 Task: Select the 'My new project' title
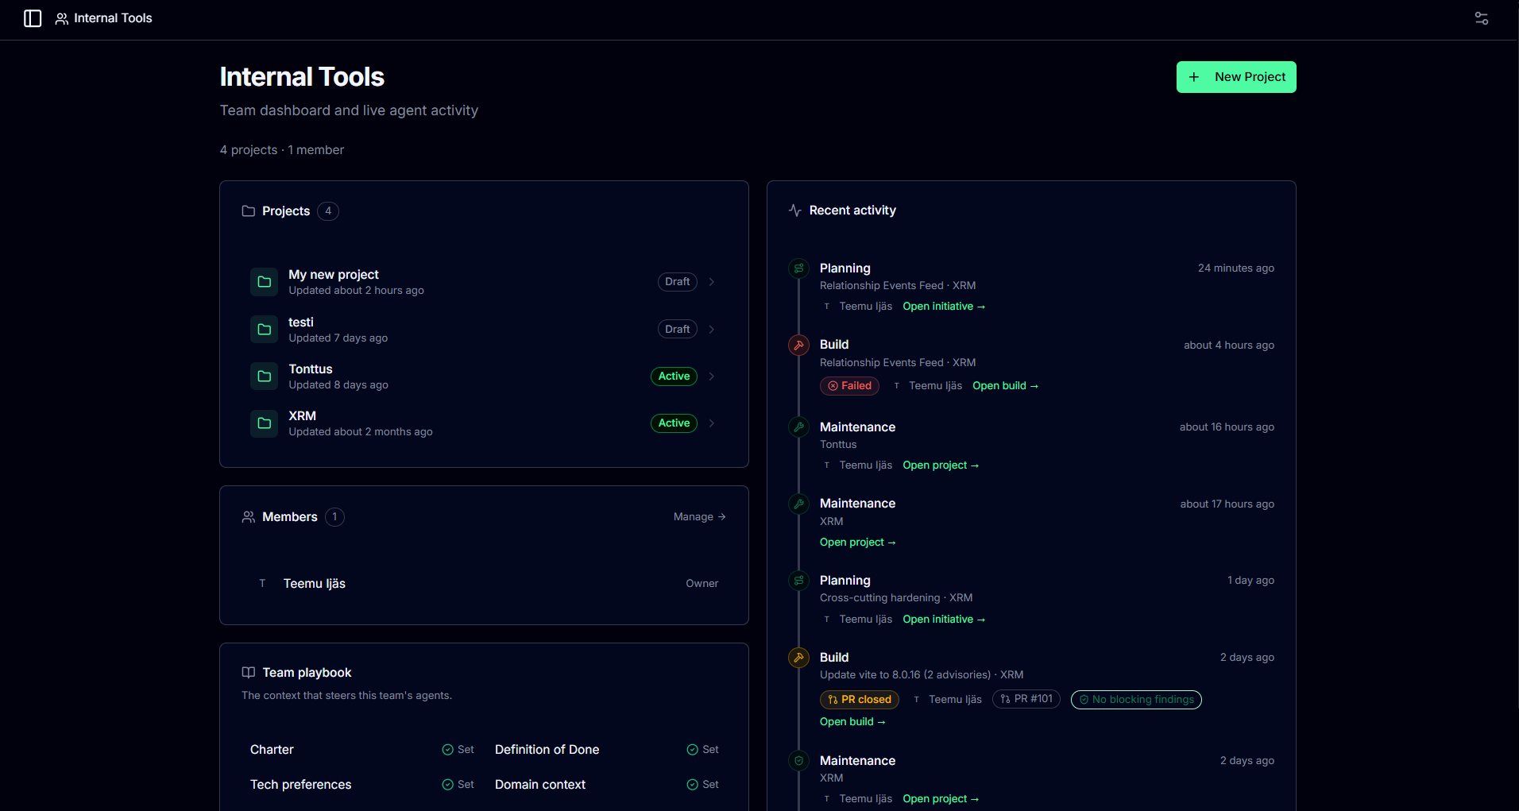pos(334,275)
